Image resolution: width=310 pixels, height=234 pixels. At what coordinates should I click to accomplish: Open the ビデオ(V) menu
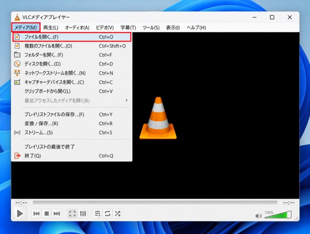pyautogui.click(x=105, y=28)
